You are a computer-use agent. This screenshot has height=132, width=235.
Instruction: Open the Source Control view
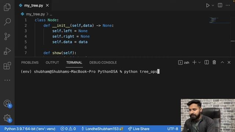7,36
